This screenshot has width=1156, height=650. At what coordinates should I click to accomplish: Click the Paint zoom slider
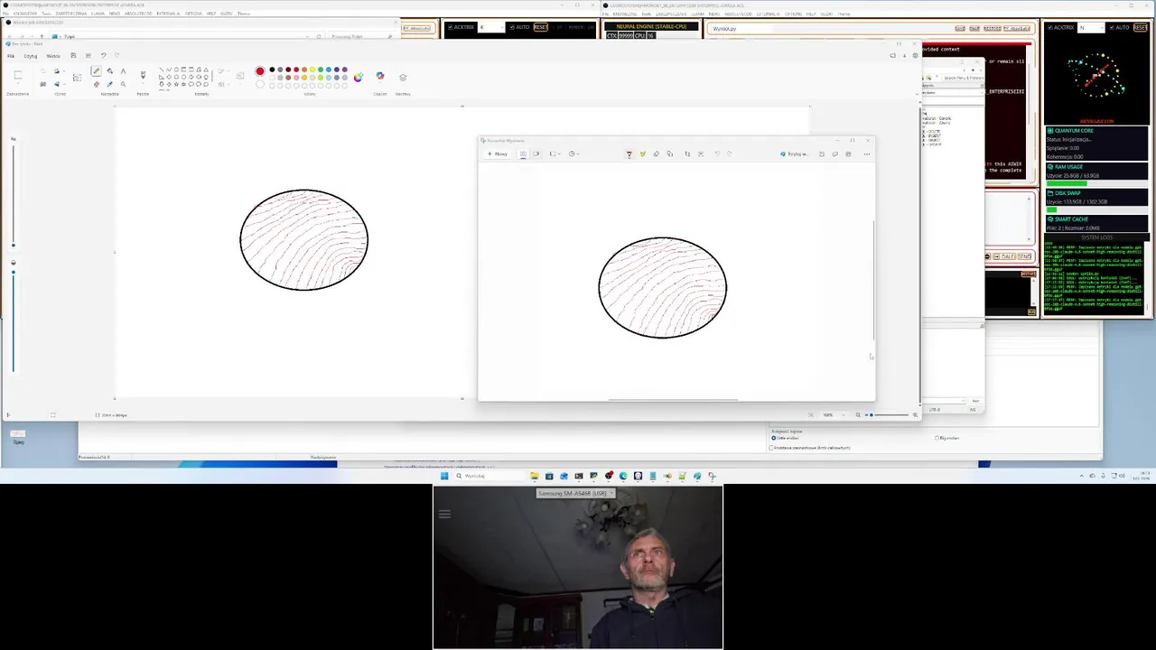(x=885, y=414)
